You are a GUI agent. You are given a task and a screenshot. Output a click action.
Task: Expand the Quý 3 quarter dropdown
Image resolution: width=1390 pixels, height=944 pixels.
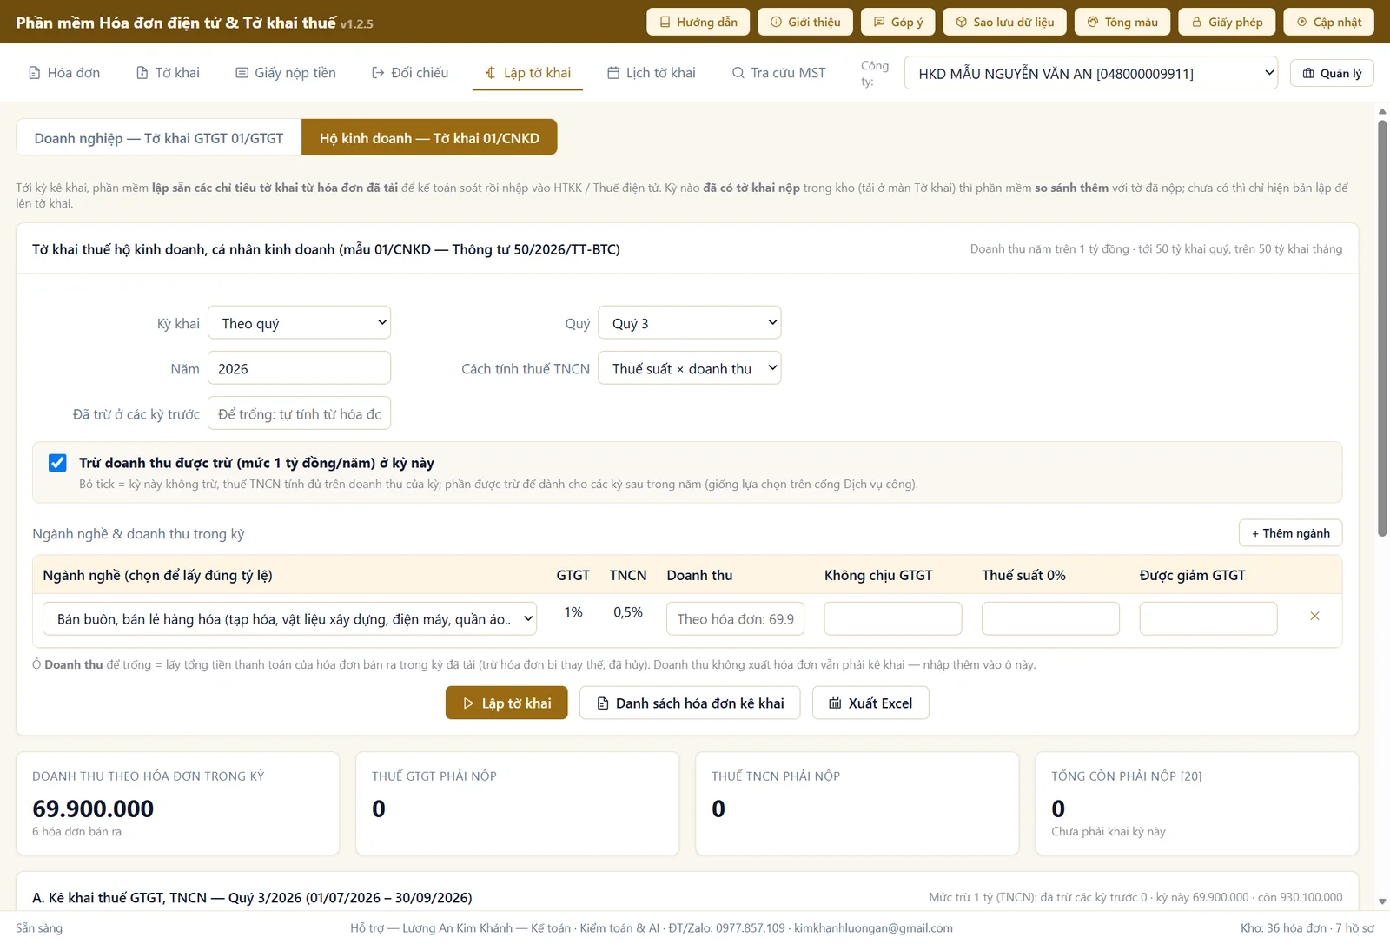pos(689,323)
